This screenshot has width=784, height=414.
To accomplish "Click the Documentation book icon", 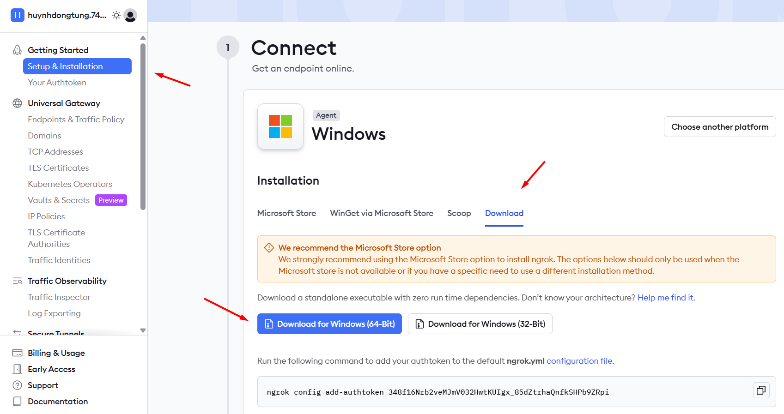I will click(18, 402).
